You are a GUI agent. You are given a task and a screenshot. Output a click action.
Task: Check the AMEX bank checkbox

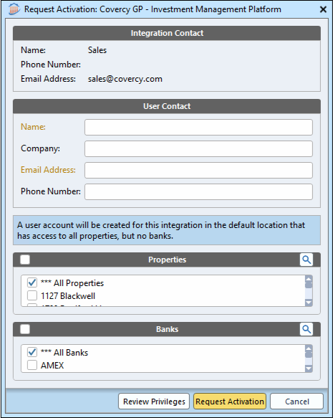coord(32,365)
